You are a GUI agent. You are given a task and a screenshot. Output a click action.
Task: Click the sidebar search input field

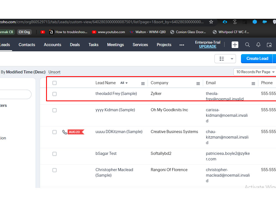tap(15, 94)
